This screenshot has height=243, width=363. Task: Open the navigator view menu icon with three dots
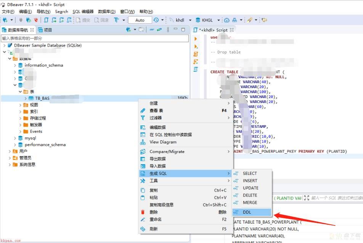pyautogui.click(x=168, y=30)
